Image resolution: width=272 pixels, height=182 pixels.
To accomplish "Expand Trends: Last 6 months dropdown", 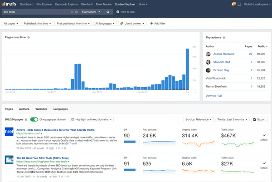I will pyautogui.click(x=232, y=119).
